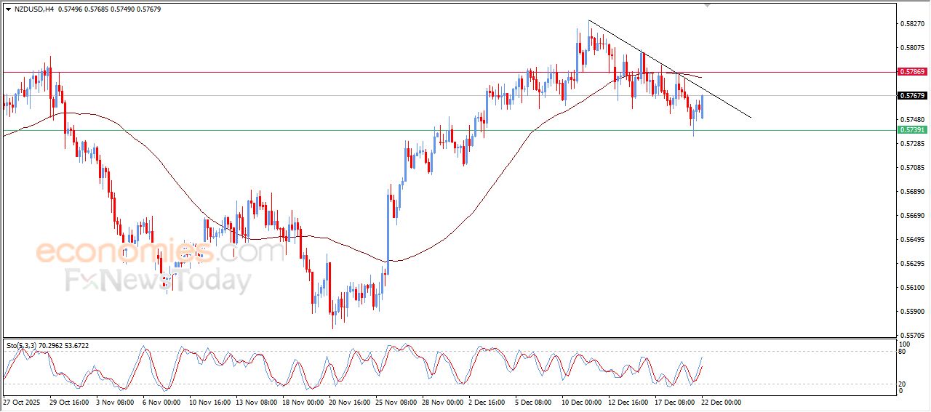Click the triangle arrow before NZDUSD,H4

coord(8,9)
